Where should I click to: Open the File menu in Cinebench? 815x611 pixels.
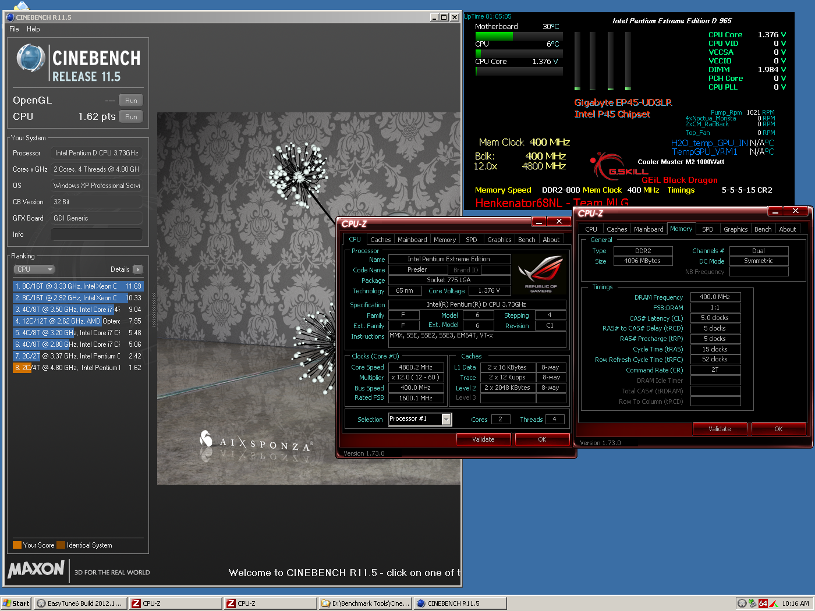[x=14, y=29]
